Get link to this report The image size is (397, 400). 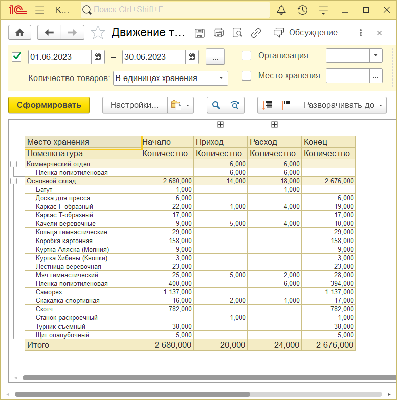coord(256,33)
